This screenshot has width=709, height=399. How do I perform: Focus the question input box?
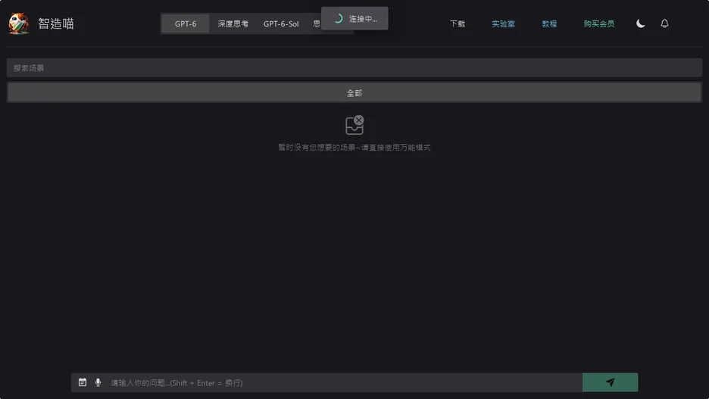tap(345, 383)
